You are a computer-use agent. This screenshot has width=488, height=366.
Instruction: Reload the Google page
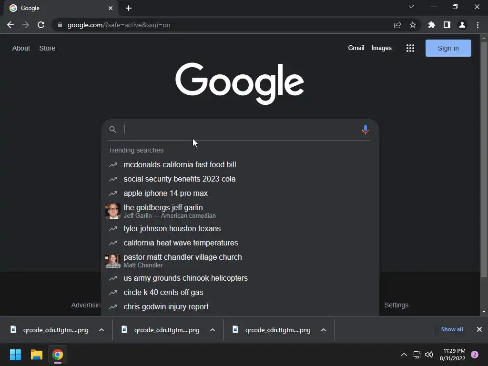tap(41, 25)
